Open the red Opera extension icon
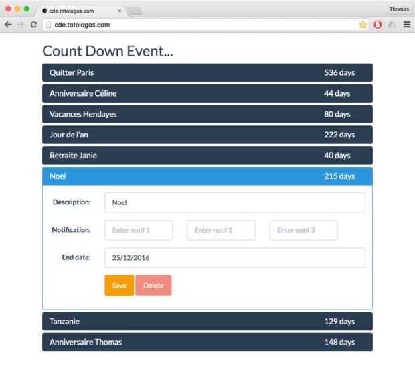 click(x=378, y=25)
